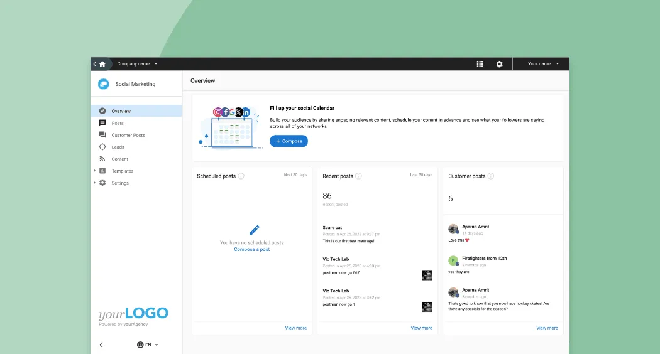This screenshot has height=354, width=660.
Task: Open the apps grid launcher icon
Action: tap(480, 64)
